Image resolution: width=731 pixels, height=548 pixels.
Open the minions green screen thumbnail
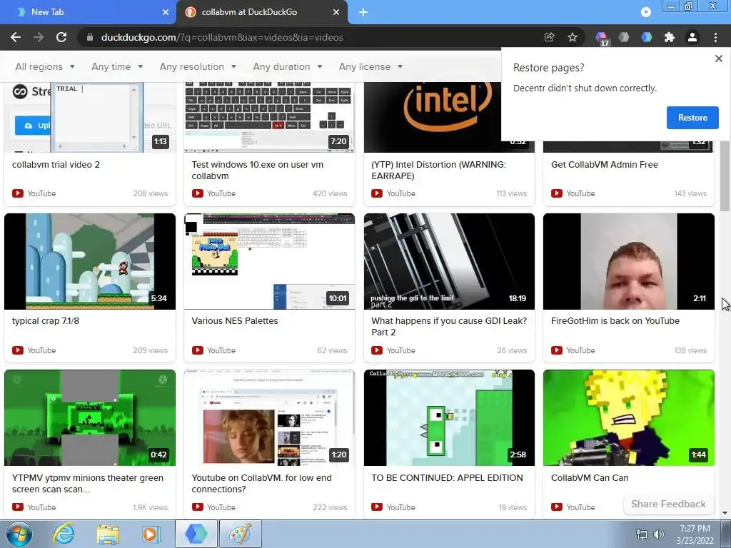90,418
